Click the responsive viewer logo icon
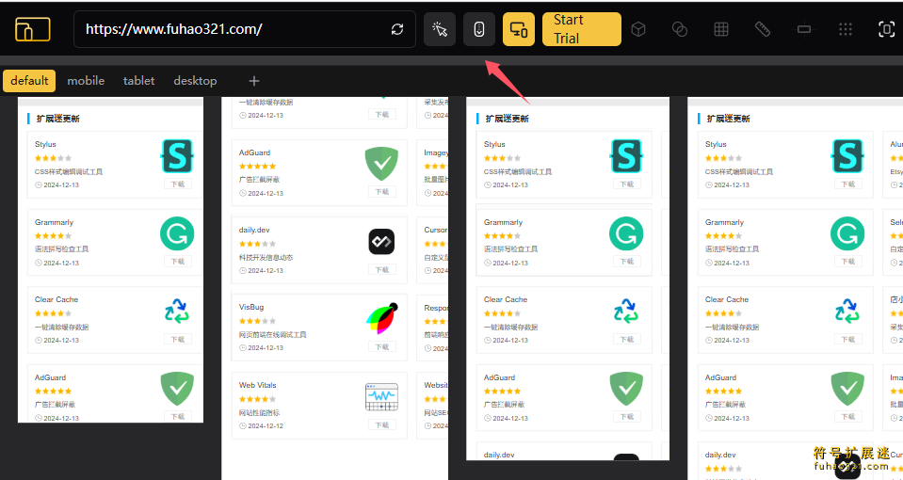903x480 pixels. click(x=32, y=29)
